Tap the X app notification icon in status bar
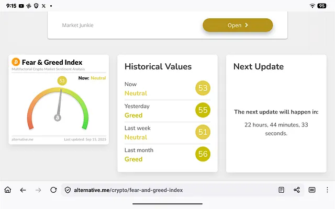The image size is (335, 209). (x=43, y=6)
